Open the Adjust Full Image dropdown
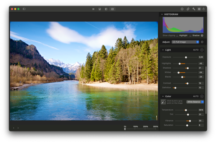Screen dimensions: 216x143 coord(185,42)
